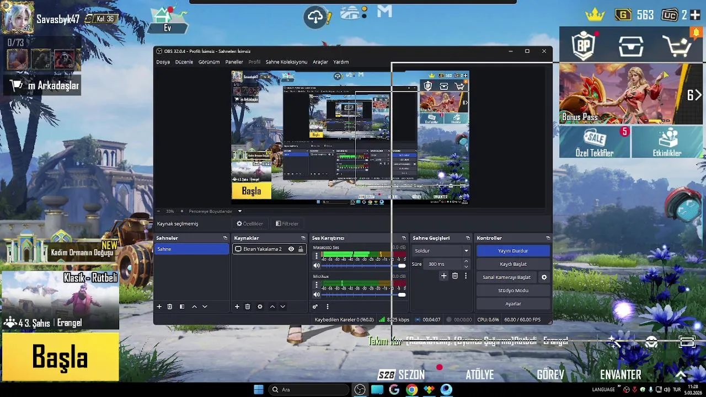Pop out the Kaynaklar dock panel
The image size is (706, 397).
[x=303, y=238]
